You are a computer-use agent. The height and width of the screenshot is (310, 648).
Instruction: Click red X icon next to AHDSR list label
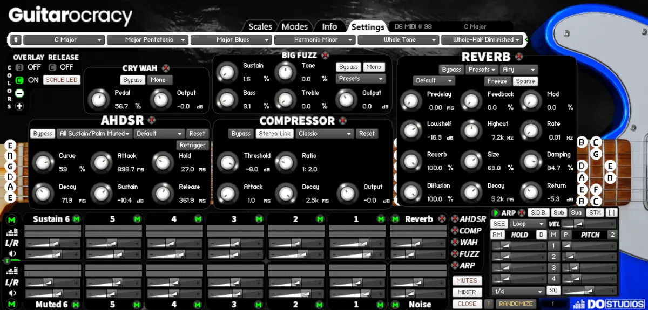click(x=455, y=219)
